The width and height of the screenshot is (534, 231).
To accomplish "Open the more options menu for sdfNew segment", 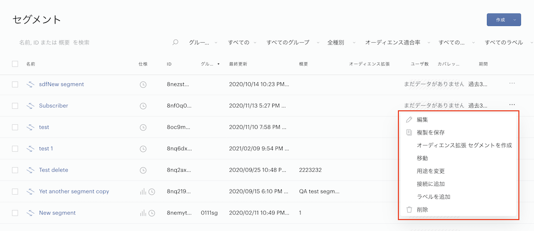I will tap(512, 83).
